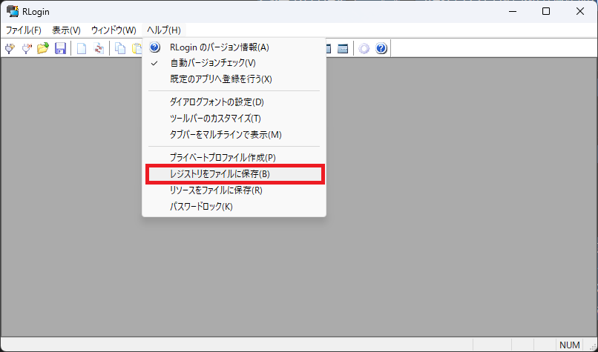Click the NUM indicator in status bar
This screenshot has height=352, width=598.
569,345
